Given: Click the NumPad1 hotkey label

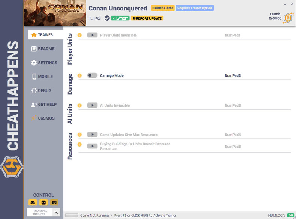Looking at the screenshot, I should 232,35.
